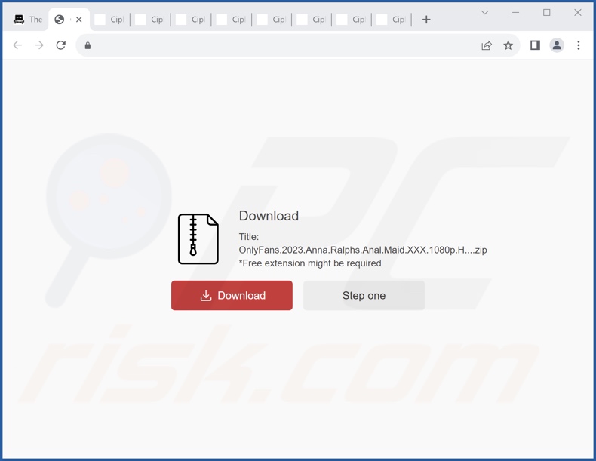Focus the address bar
Screen dimensions: 596x461
tap(279, 45)
